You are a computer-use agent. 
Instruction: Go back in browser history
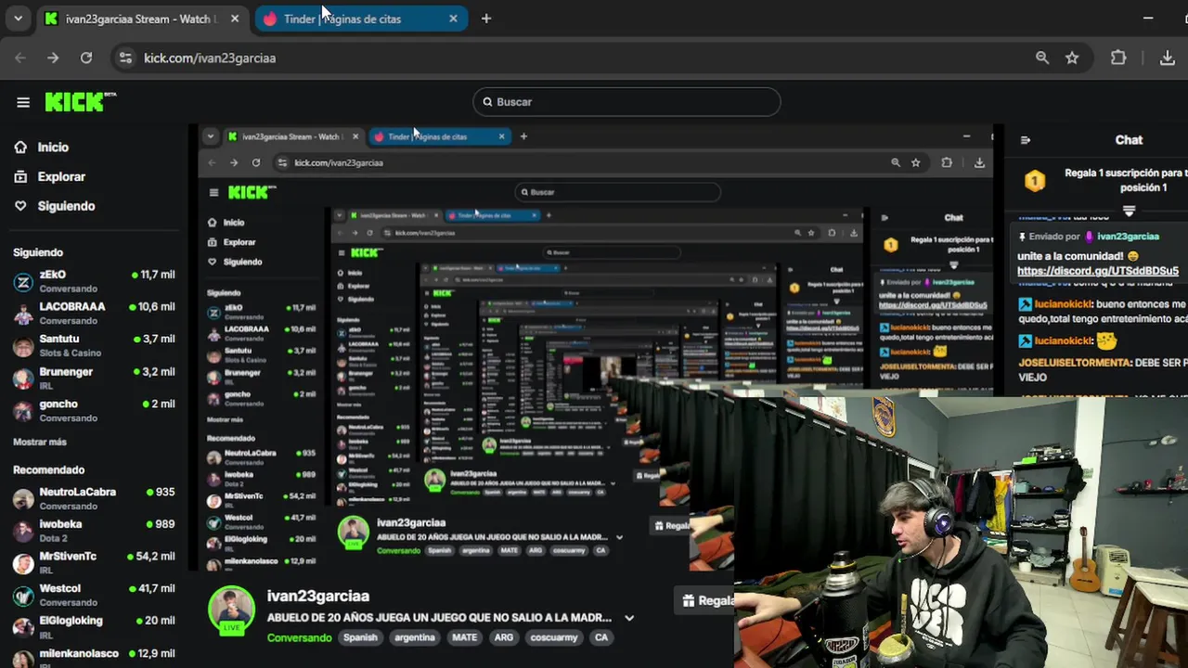point(20,58)
